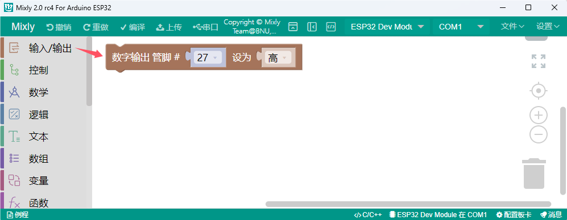The width and height of the screenshot is (567, 220).
Task: Select the 逻辑 category
Action: [43, 115]
